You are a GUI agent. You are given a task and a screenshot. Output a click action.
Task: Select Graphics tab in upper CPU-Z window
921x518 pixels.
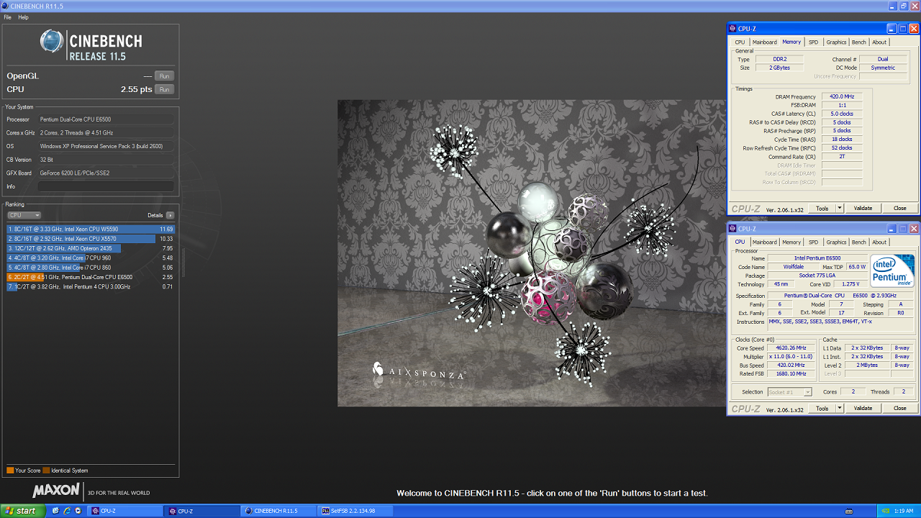tap(836, 42)
